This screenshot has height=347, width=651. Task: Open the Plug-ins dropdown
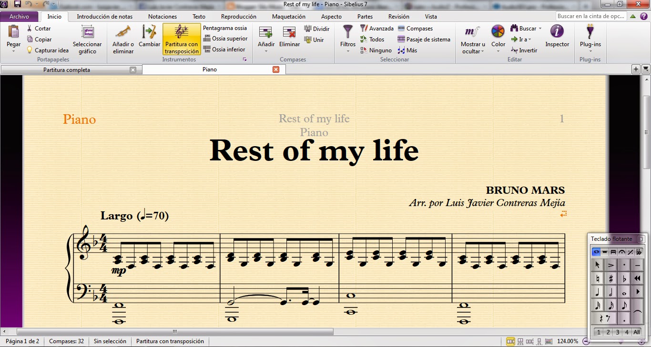tap(590, 51)
